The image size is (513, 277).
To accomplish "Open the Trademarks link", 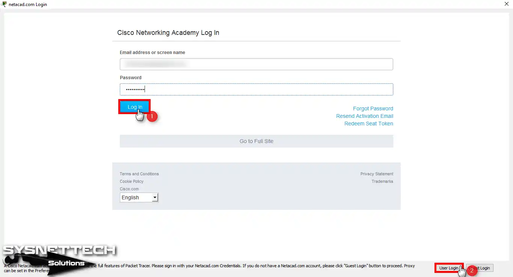I will pyautogui.click(x=382, y=181).
